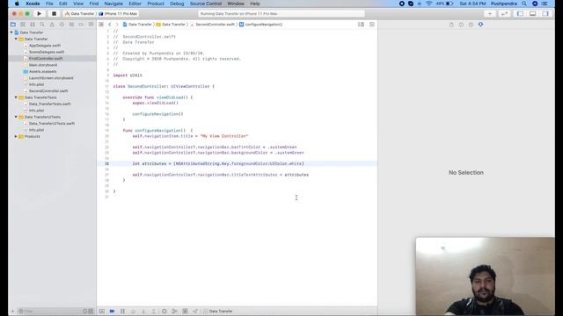Image resolution: width=563 pixels, height=316 pixels.
Task: Toggle source-controlled files filter in navigator
Action: coord(91,311)
